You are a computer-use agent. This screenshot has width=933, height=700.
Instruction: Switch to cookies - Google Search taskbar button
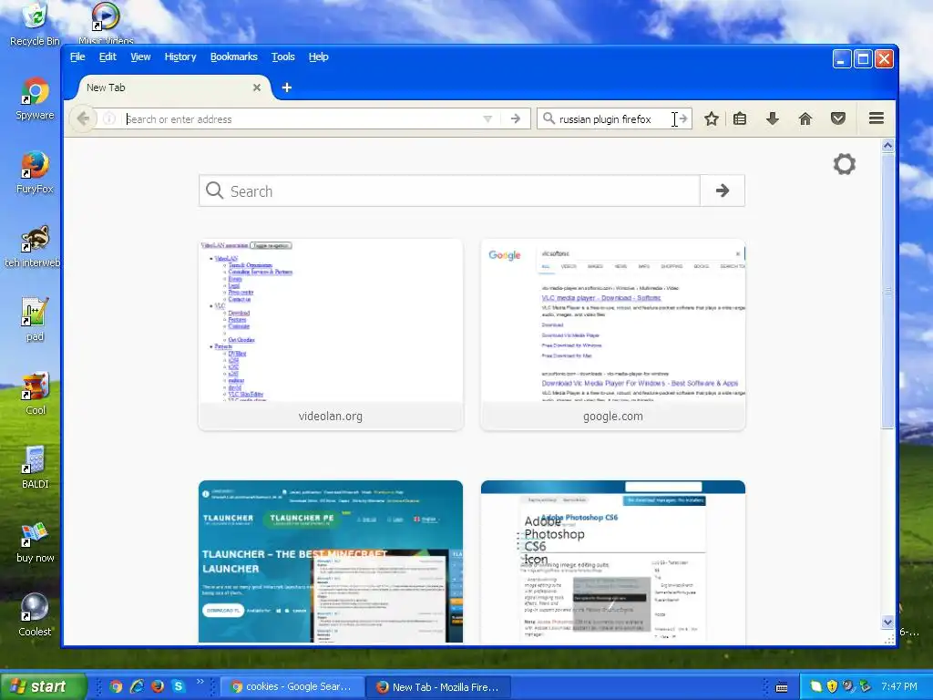(292, 686)
